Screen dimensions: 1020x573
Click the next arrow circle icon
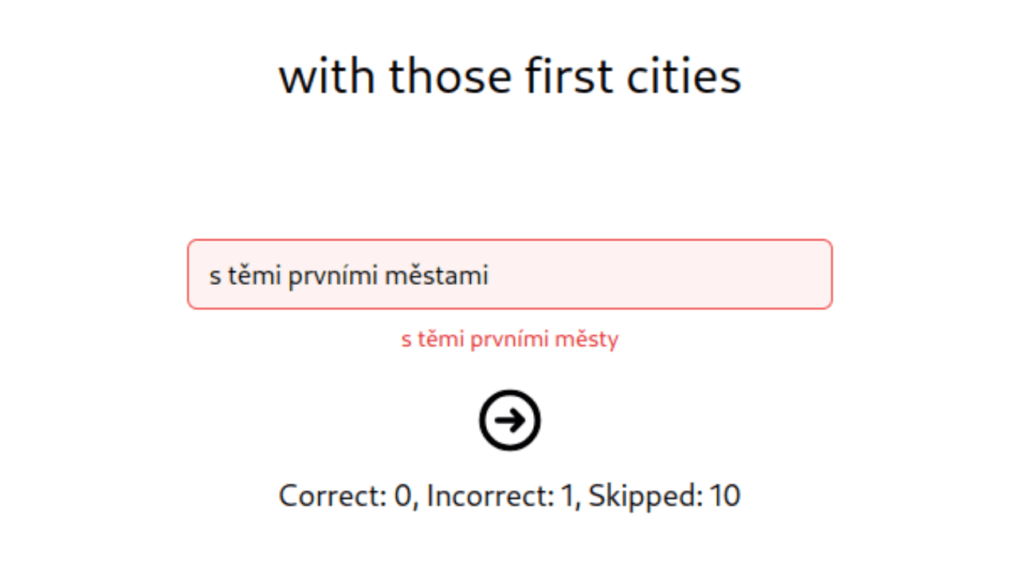pos(510,420)
